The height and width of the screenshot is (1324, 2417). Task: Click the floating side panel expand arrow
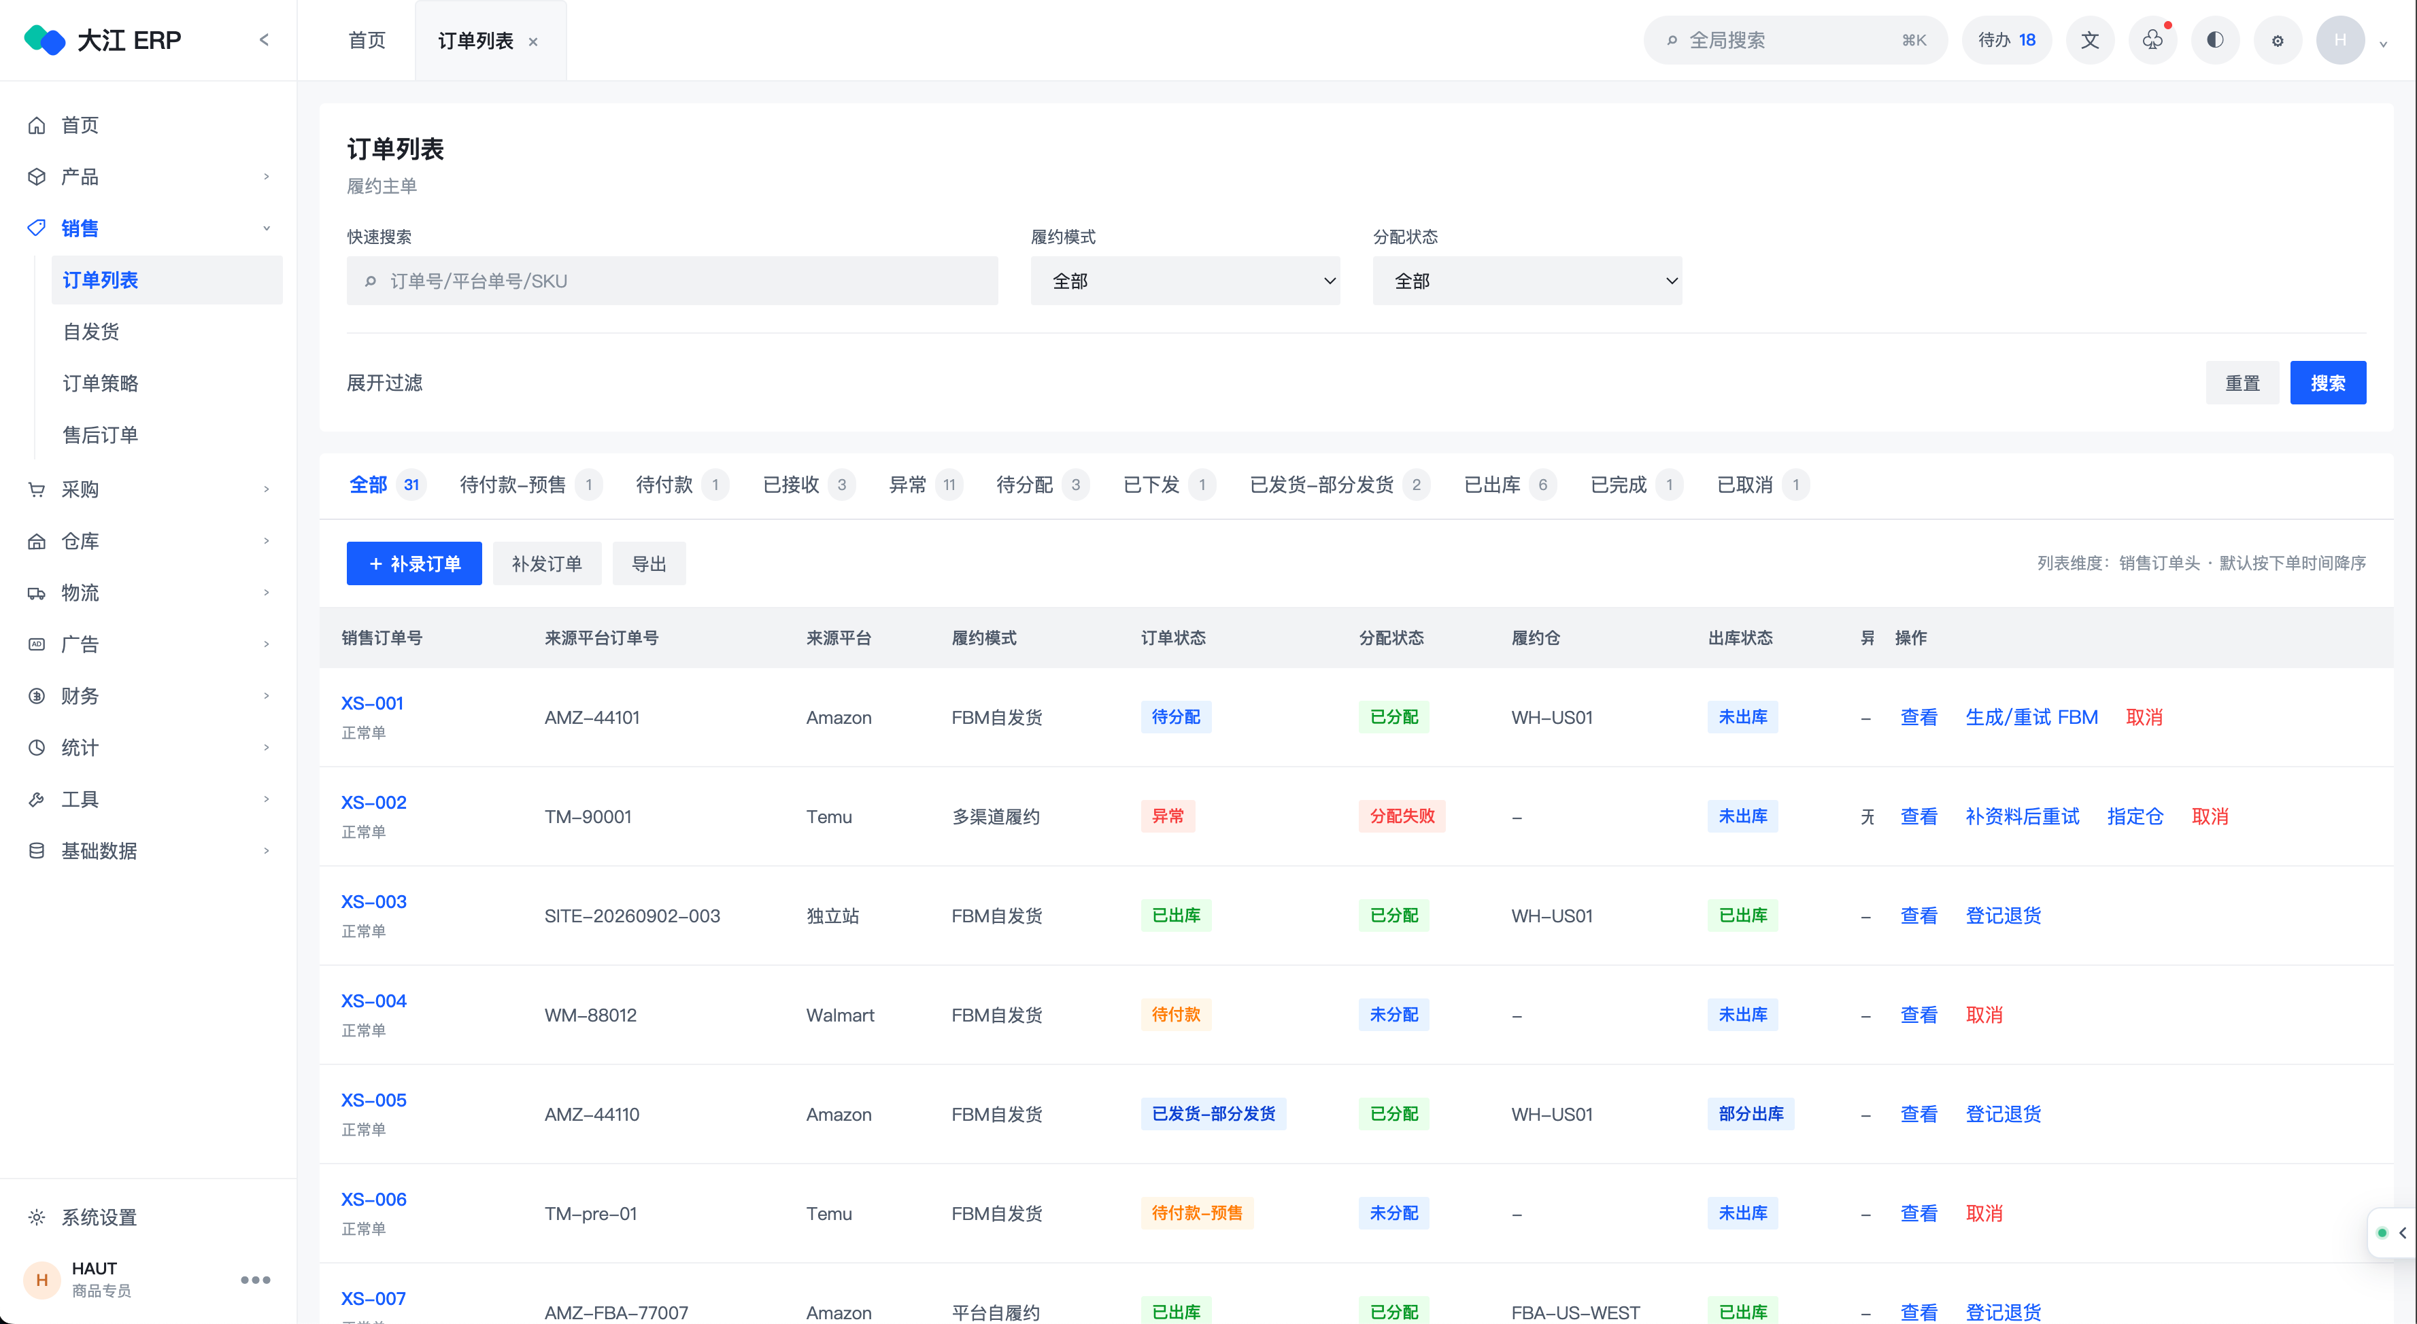2402,1233
